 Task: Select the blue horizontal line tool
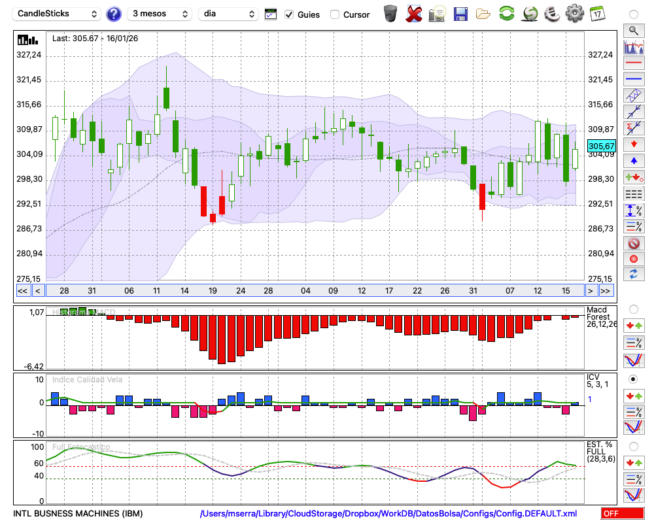[x=634, y=78]
